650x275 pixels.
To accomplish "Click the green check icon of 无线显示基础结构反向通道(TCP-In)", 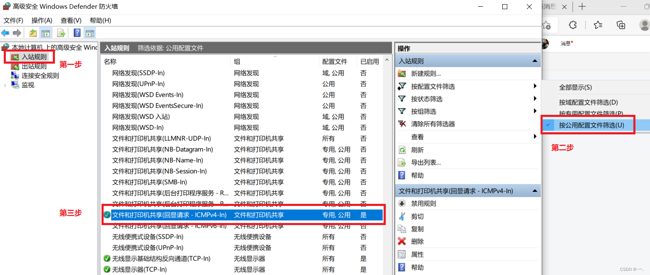I will 107,259.
